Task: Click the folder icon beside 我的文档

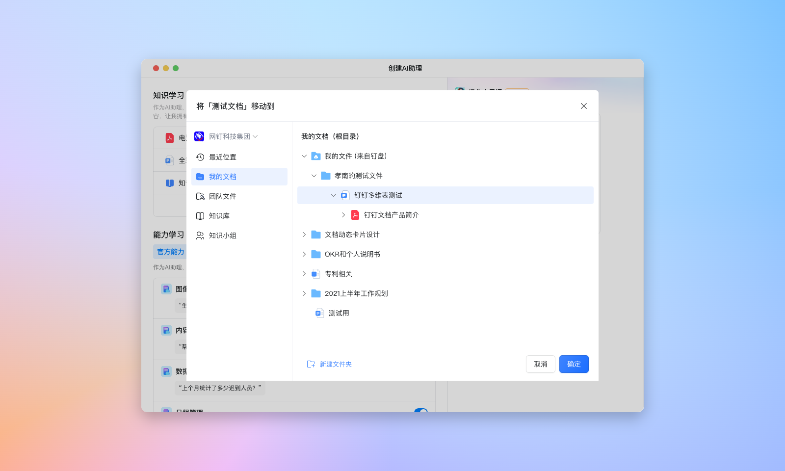Action: coord(200,177)
